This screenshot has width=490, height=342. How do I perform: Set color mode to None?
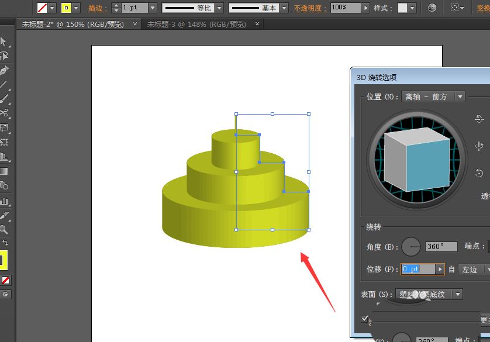5,281
